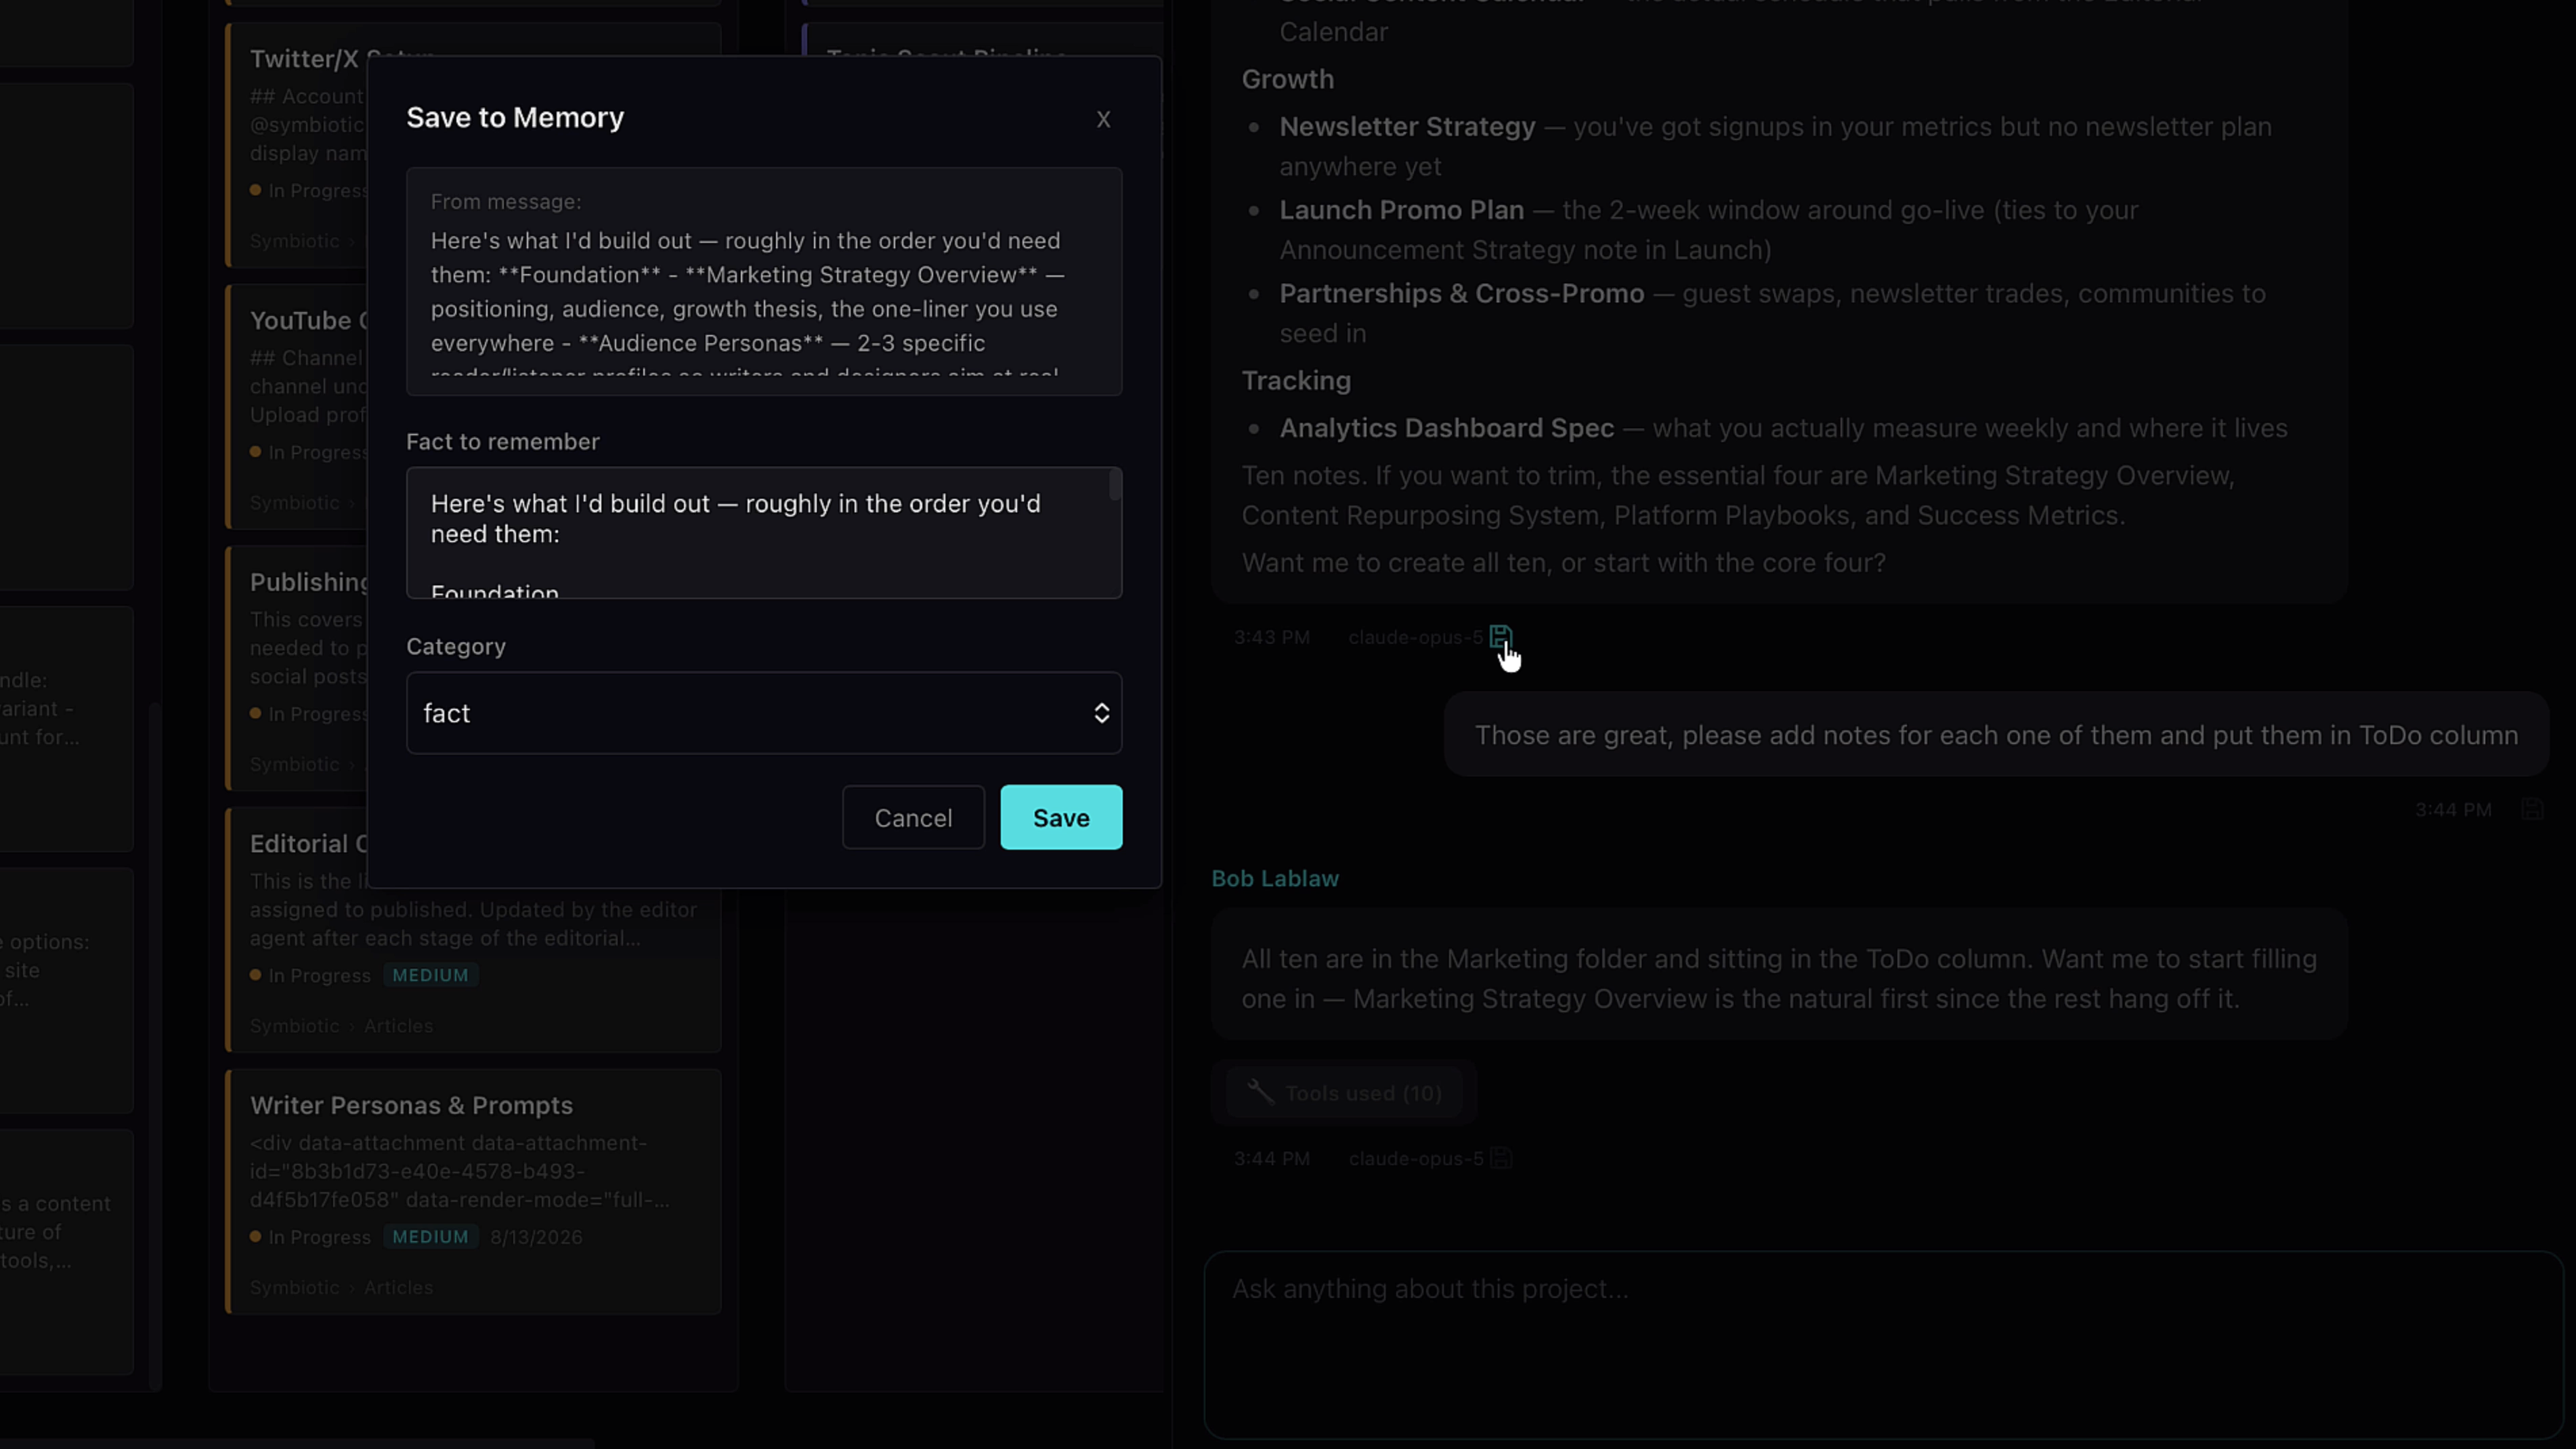Click the Launch Promo Plan bullet text
2576x1449 pixels.
1709,229
